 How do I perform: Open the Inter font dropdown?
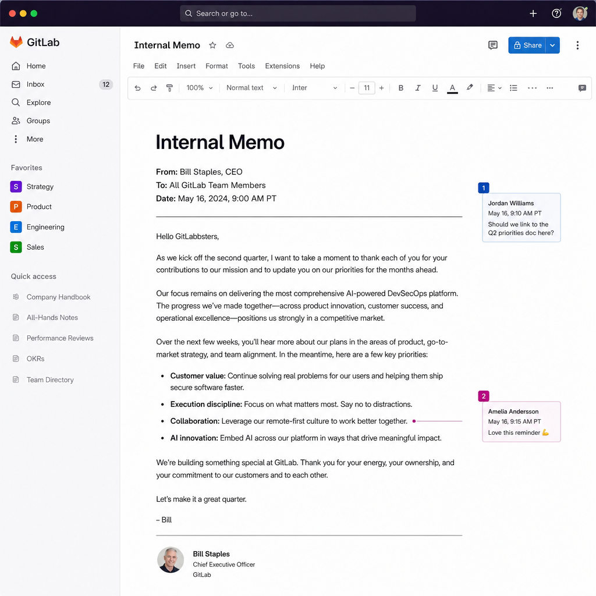314,88
